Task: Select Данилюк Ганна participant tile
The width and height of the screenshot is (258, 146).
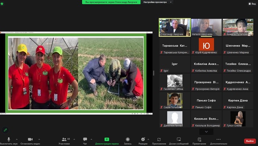Action: [175, 119]
